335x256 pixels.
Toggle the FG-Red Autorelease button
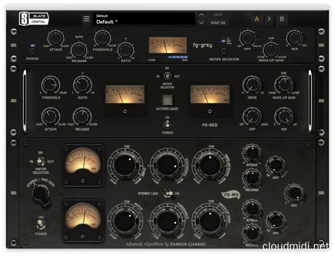point(167,100)
